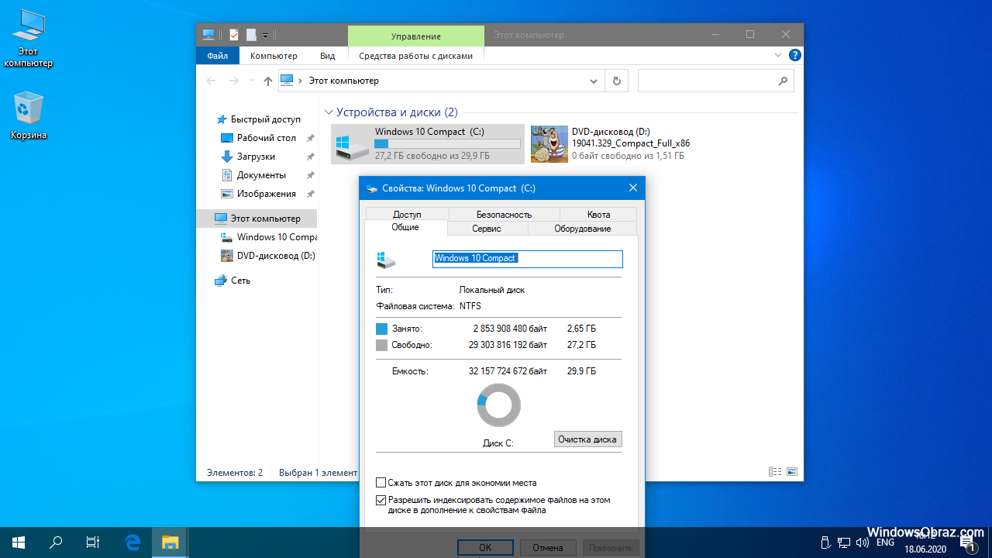Click the drive label name text field

(527, 258)
